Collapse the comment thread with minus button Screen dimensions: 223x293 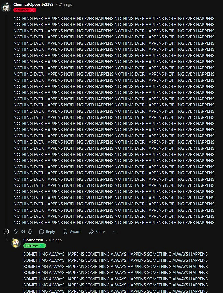(6, 232)
